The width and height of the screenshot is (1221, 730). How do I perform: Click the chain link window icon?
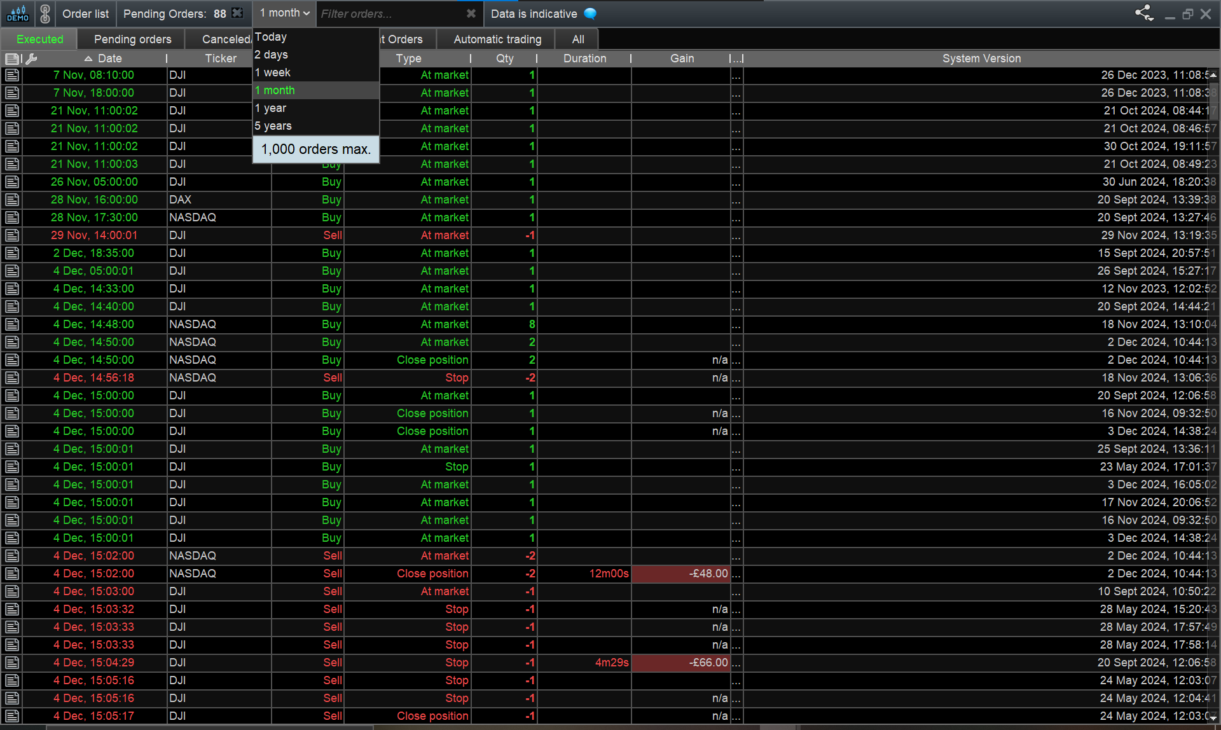pyautogui.click(x=45, y=13)
